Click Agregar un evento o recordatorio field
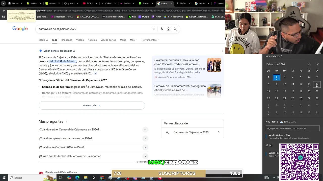The image size is (323, 181). pos(292,128)
